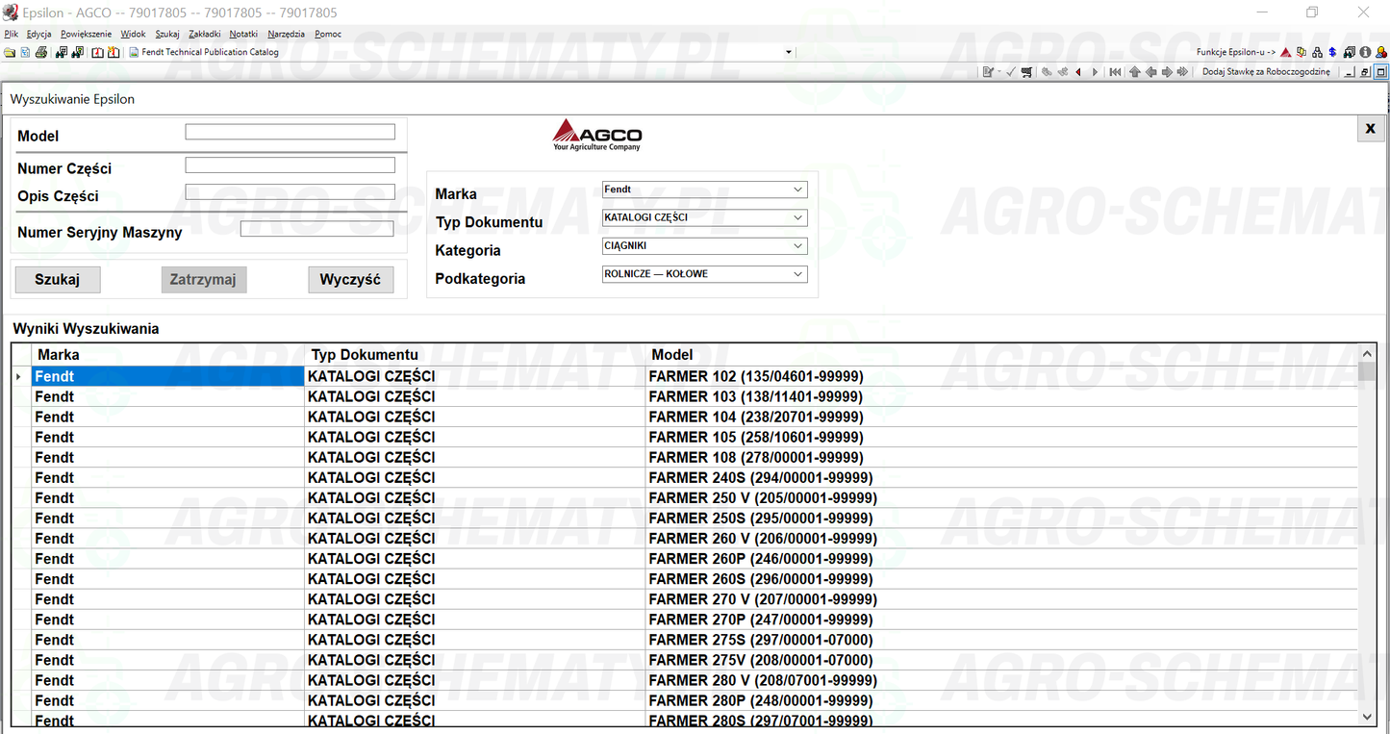Click the bookmark book icon with star
This screenshot has height=734, width=1390.
[x=114, y=52]
